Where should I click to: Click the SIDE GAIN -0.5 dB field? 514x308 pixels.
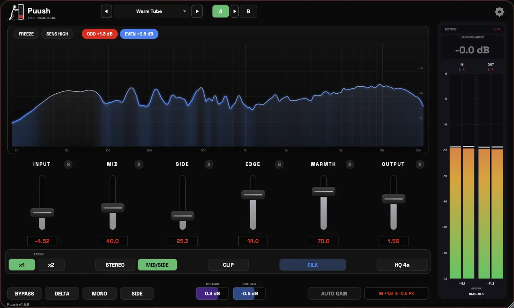click(x=249, y=294)
